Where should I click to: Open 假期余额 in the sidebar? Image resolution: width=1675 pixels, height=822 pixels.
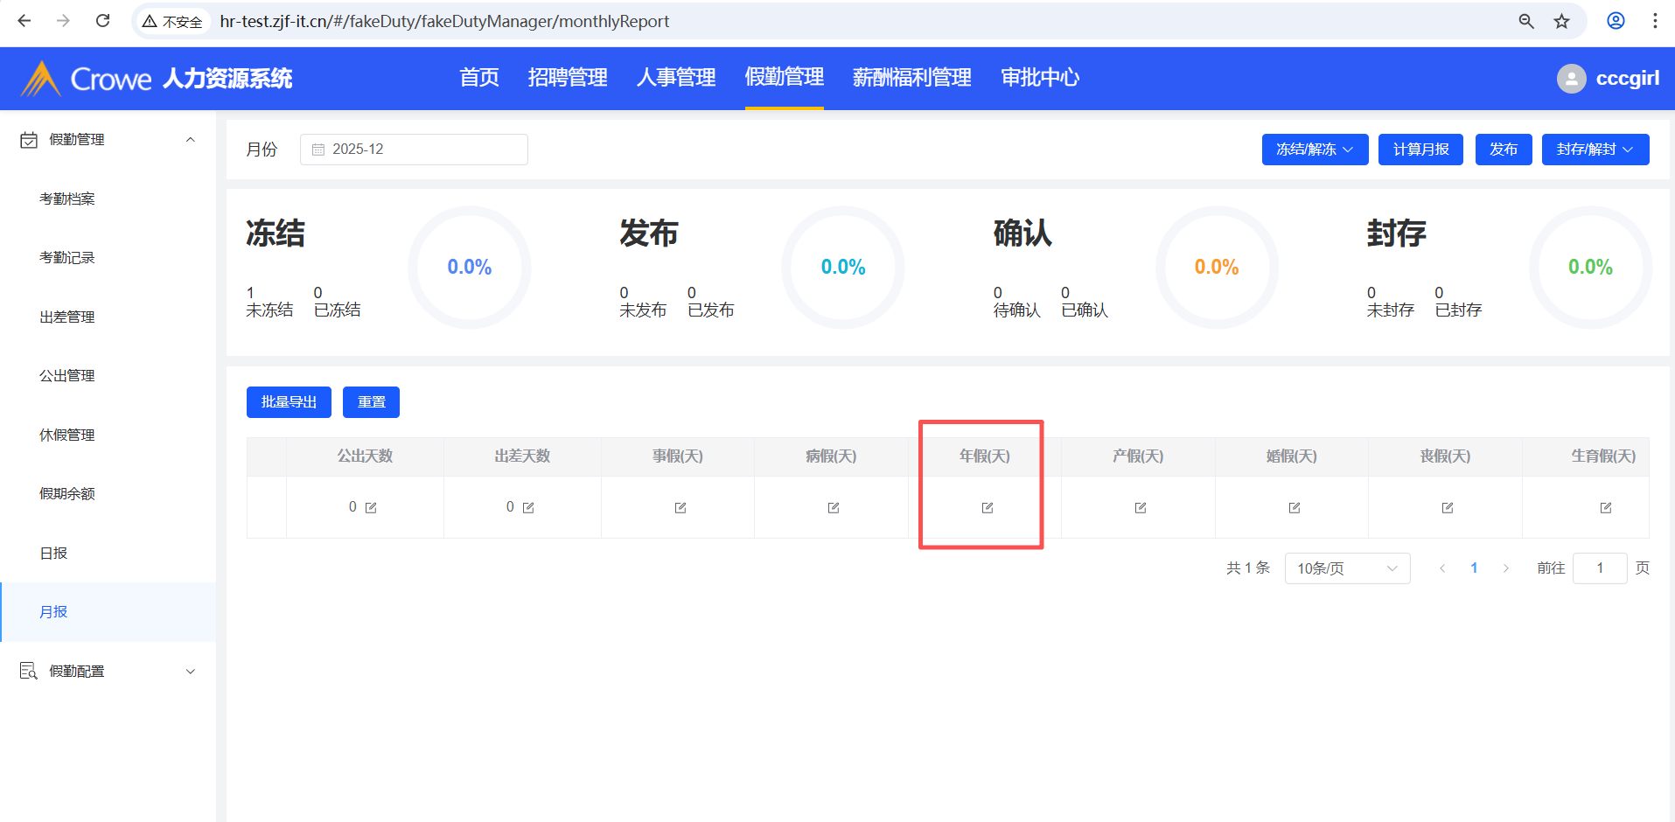click(x=108, y=494)
